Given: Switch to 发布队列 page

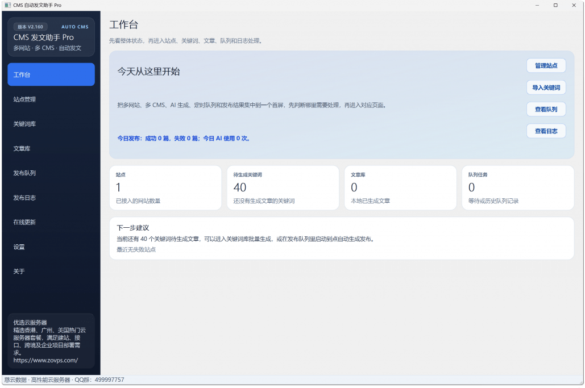Looking at the screenshot, I should pos(51,173).
